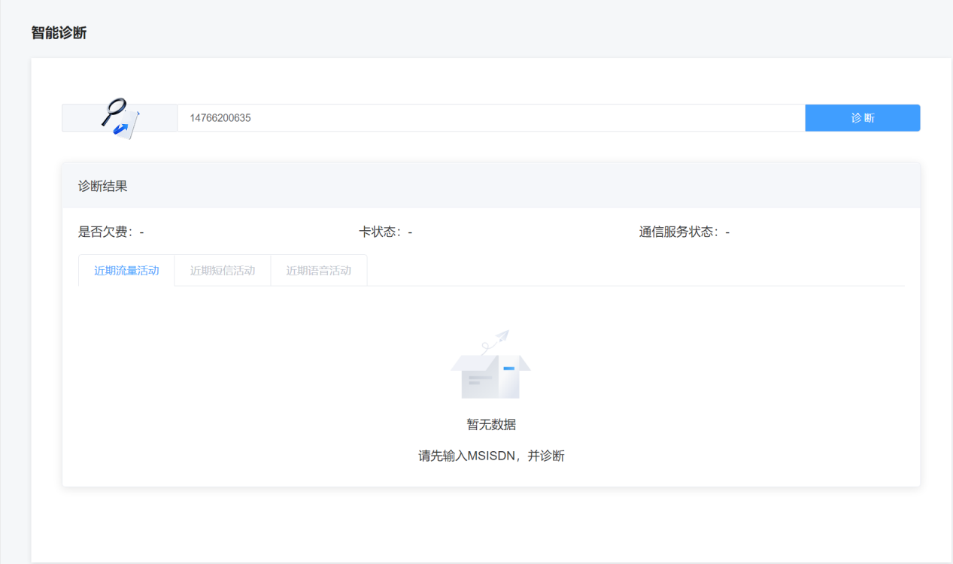Select the 近期语音活动 tab
Screen dimensions: 953x564
pyautogui.click(x=319, y=271)
